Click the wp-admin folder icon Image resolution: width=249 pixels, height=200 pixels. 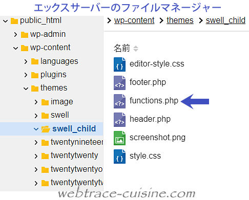click(25, 35)
